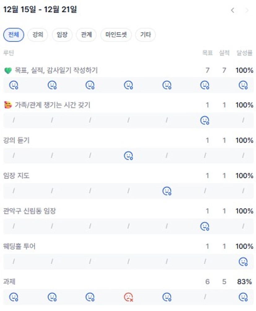256x311 pixels.
Task: Click the 달성률 column header
Action: (245, 53)
